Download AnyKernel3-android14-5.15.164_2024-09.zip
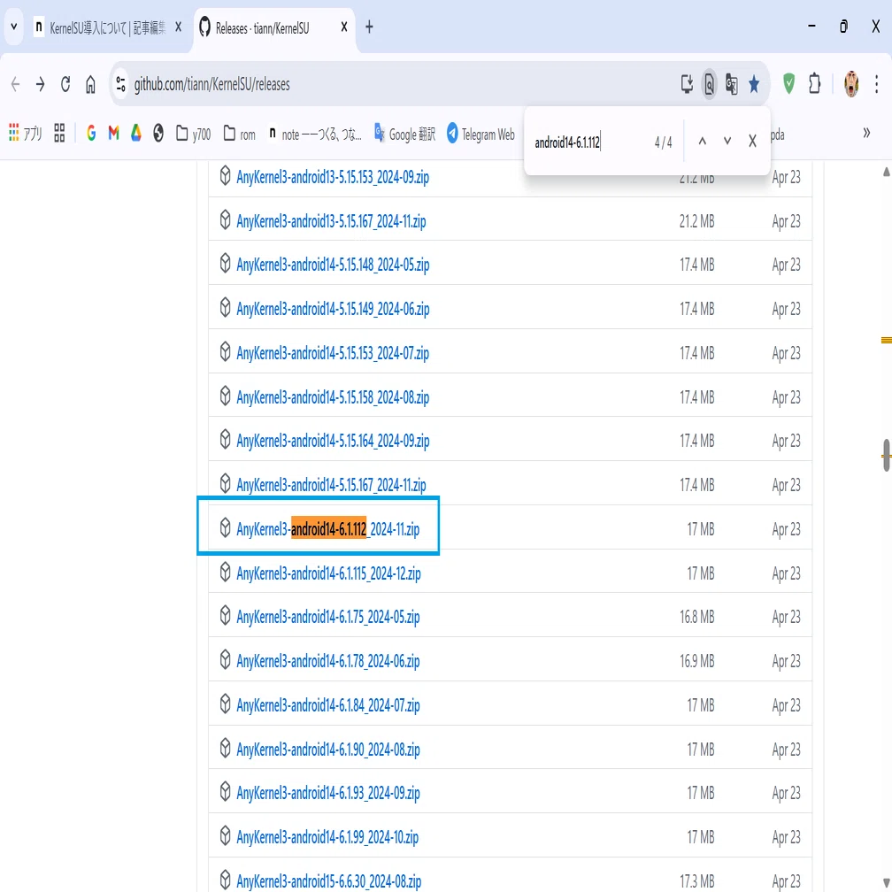Viewport: 892px width, 892px height. (x=333, y=442)
